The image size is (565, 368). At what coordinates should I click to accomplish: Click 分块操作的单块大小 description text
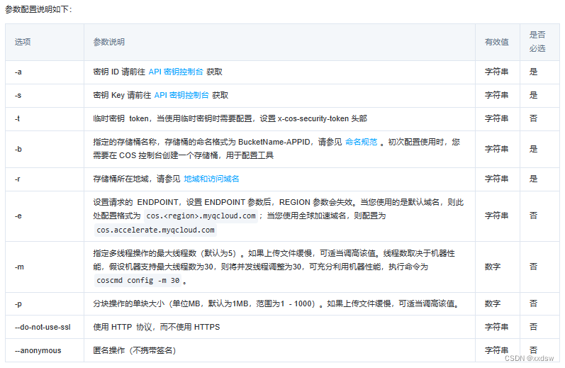coord(277,304)
